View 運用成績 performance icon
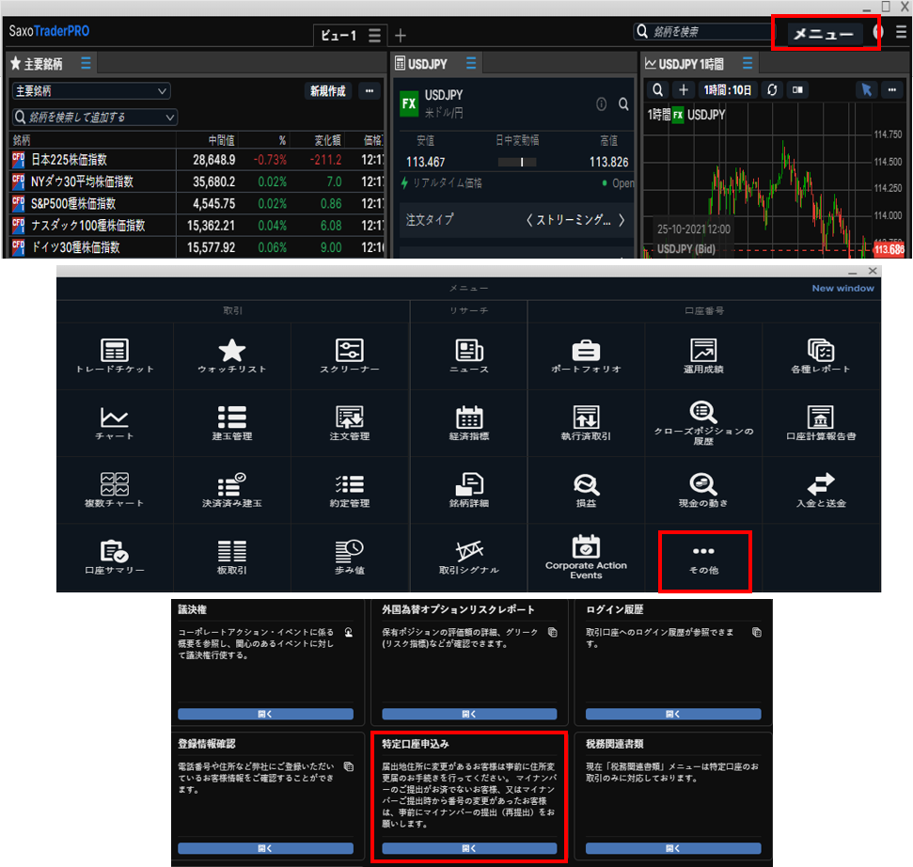Image resolution: width=913 pixels, height=867 pixels. click(x=703, y=355)
